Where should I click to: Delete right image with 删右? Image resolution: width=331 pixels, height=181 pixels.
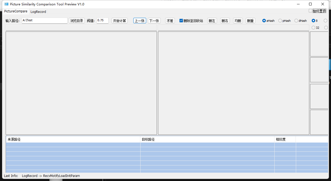coord(225,21)
